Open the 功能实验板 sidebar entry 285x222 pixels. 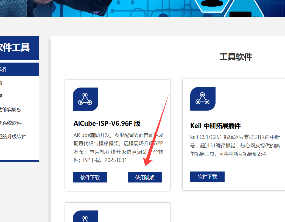[x=11, y=110]
